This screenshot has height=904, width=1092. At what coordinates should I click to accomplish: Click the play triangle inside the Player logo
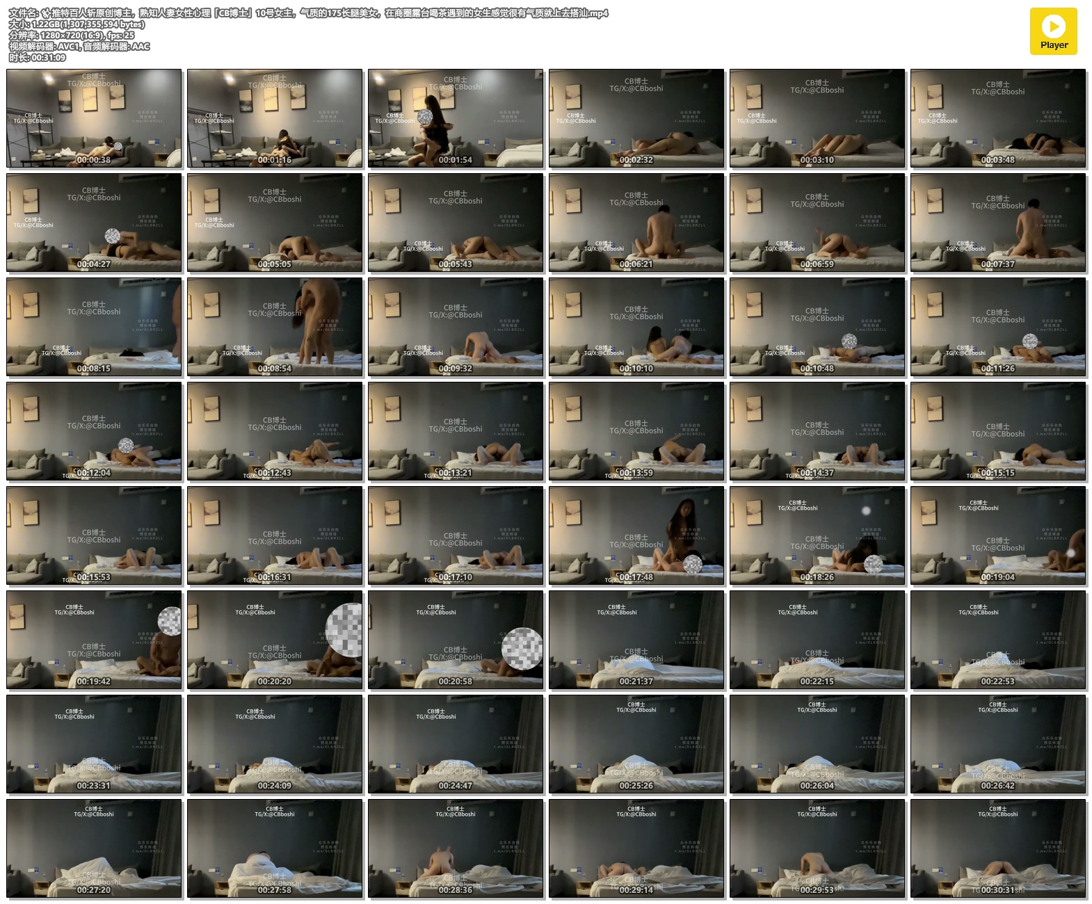pos(1054,26)
